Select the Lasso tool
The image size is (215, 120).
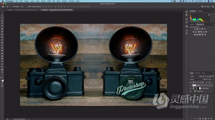pyautogui.click(x=2, y=18)
